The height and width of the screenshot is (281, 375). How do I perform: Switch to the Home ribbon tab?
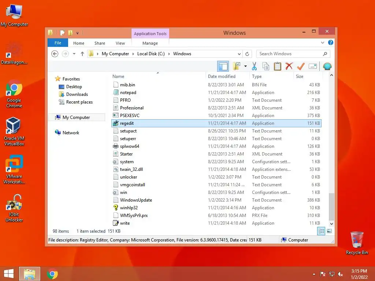tap(79, 43)
